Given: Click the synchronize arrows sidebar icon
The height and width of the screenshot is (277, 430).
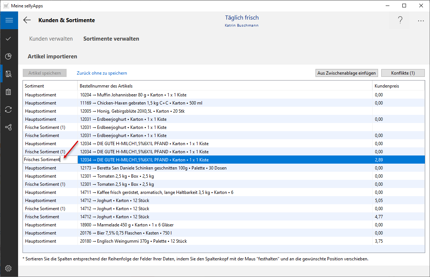Looking at the screenshot, I should coord(9,109).
